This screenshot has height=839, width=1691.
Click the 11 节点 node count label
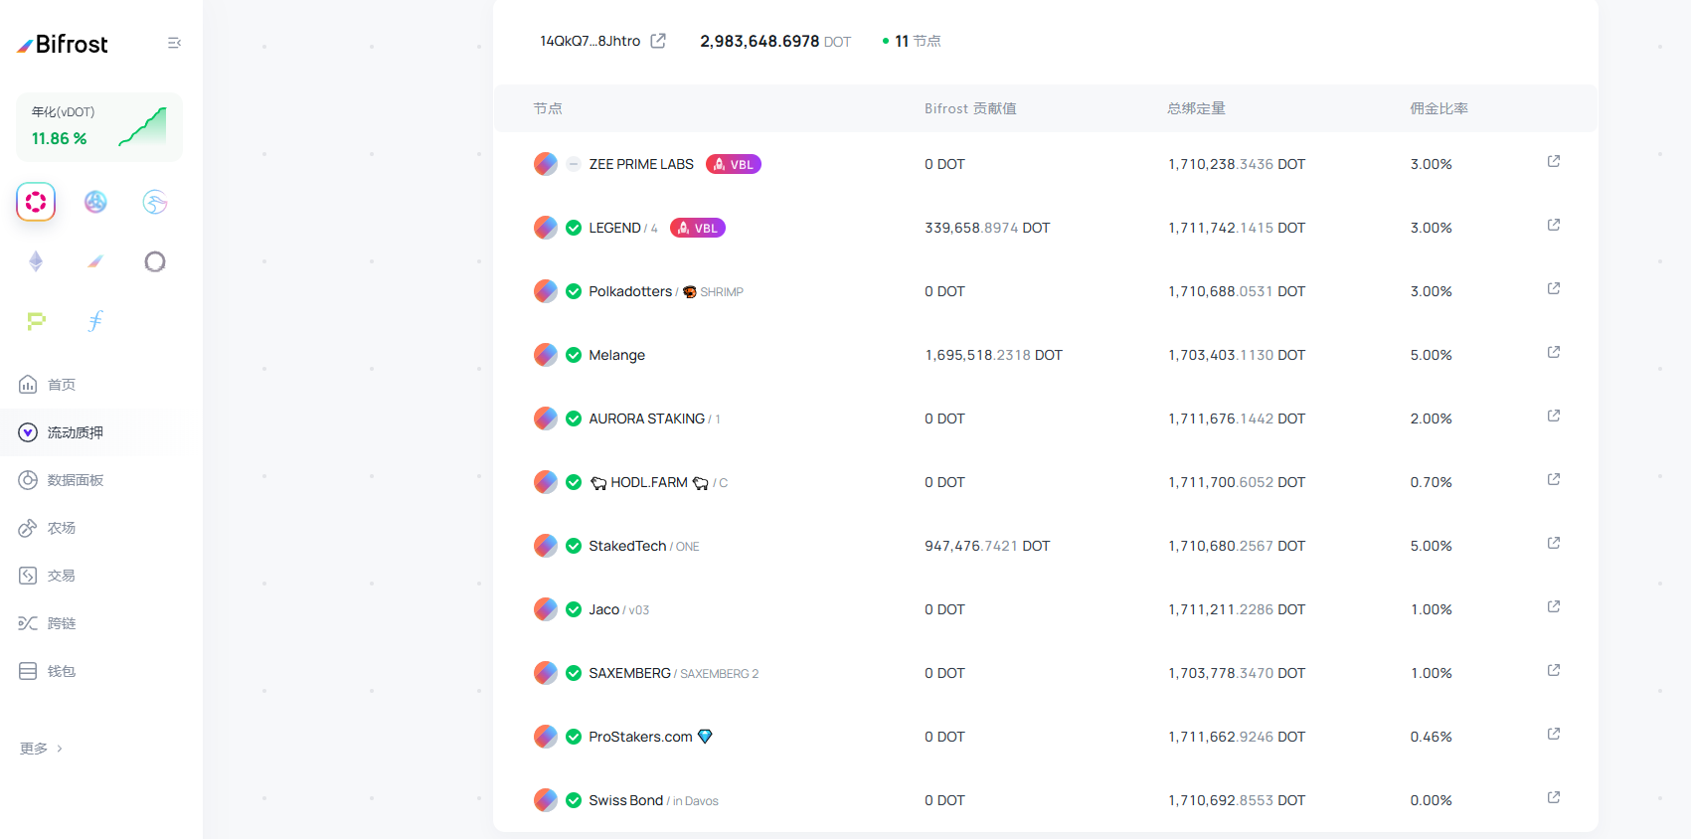(912, 41)
